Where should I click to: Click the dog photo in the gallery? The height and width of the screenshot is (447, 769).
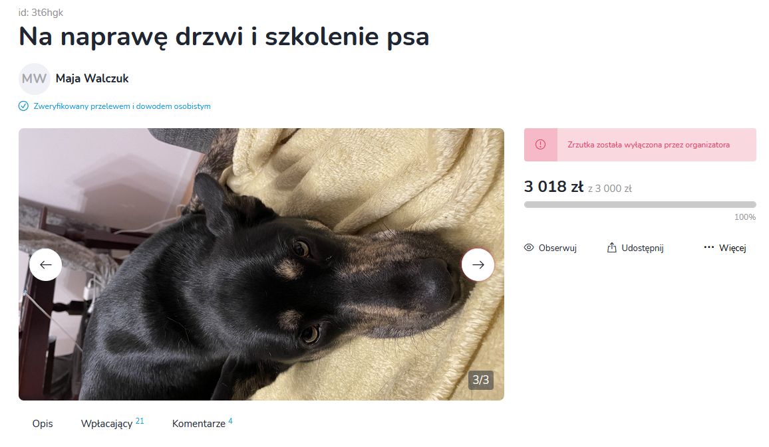[261, 264]
